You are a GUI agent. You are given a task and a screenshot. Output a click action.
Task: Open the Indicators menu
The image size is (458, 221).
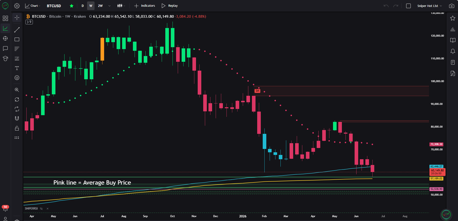tap(144, 6)
